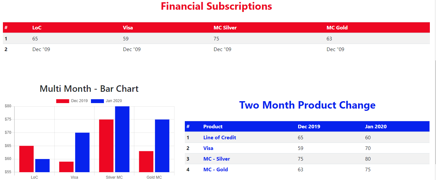The image size is (436, 180).
Task: Select the red Dec 2019 bar for Gold MC
Action: (x=146, y=161)
